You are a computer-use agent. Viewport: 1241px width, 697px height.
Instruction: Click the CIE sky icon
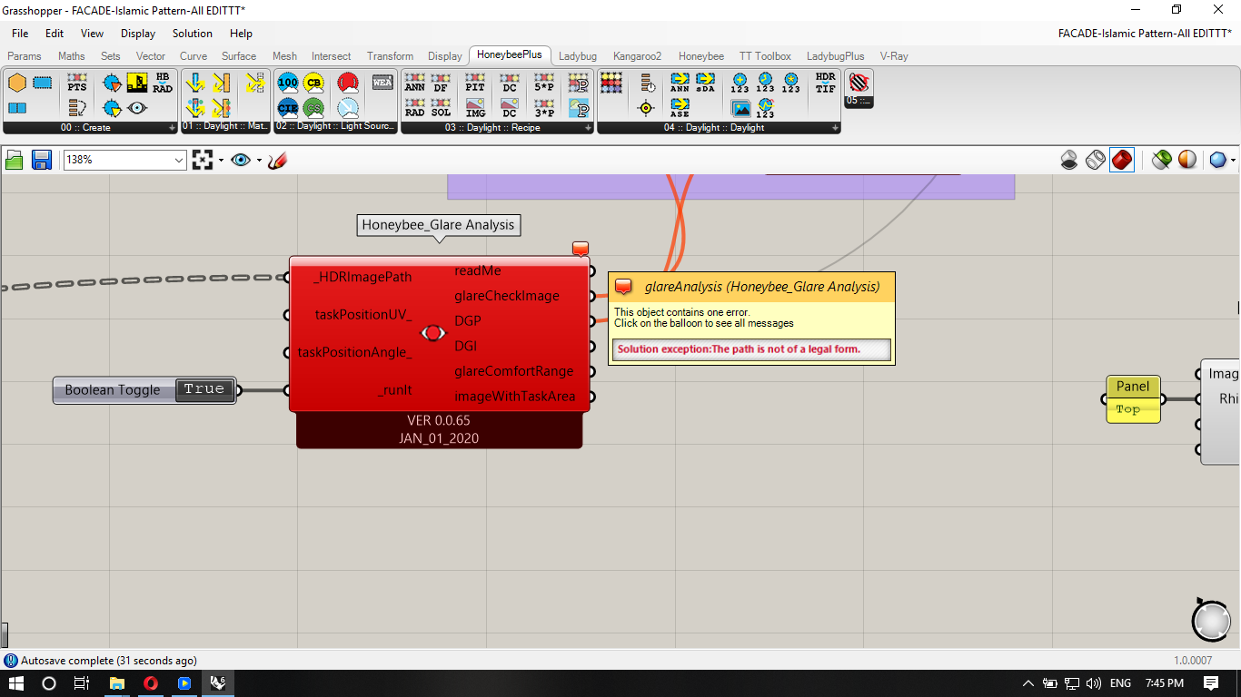(288, 109)
